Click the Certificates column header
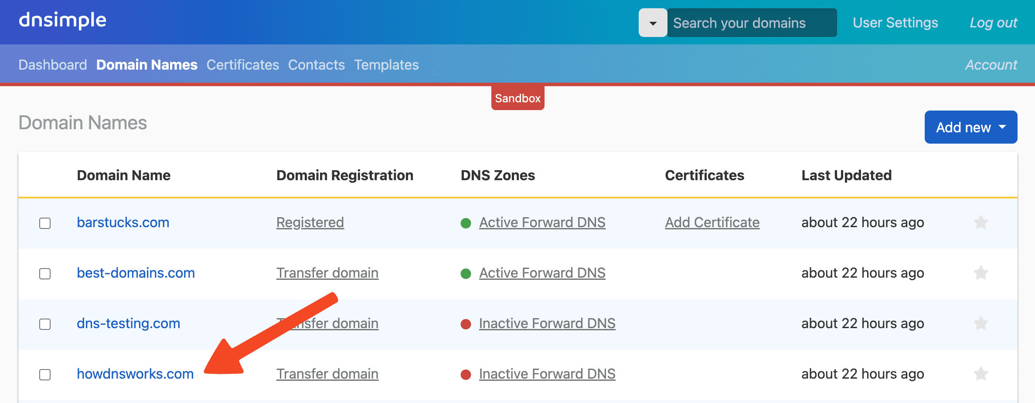 click(705, 175)
